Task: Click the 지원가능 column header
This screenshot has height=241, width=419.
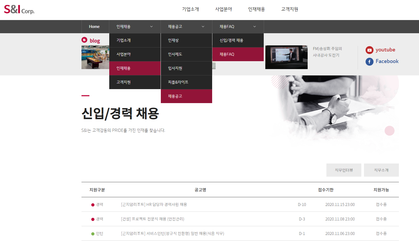Action: (x=381, y=190)
